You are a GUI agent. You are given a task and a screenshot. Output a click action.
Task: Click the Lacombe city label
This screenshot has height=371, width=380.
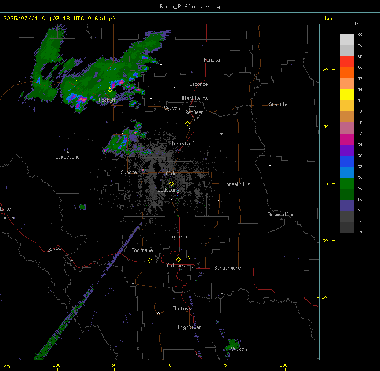click(198, 84)
